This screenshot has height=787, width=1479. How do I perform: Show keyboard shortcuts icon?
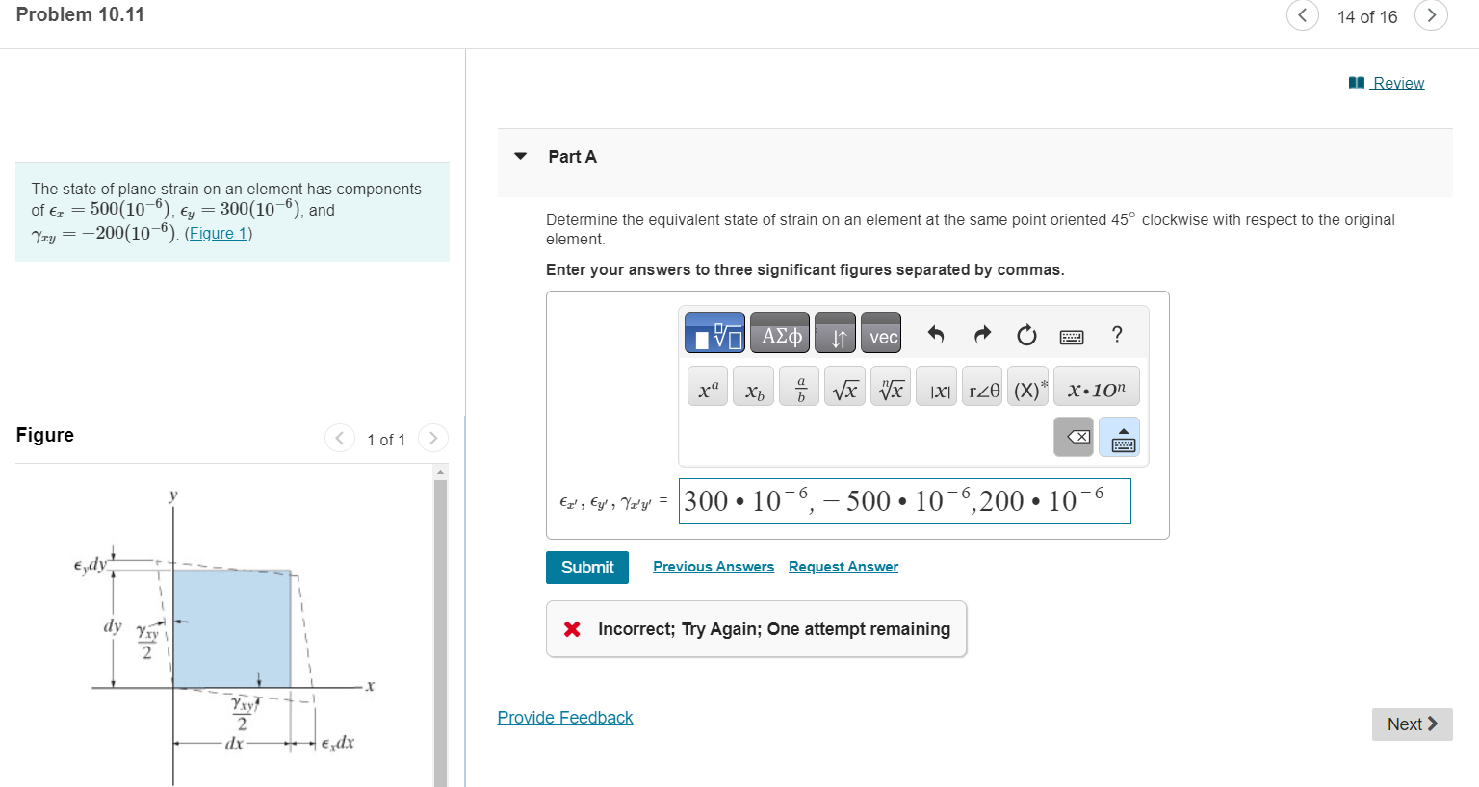1072,336
